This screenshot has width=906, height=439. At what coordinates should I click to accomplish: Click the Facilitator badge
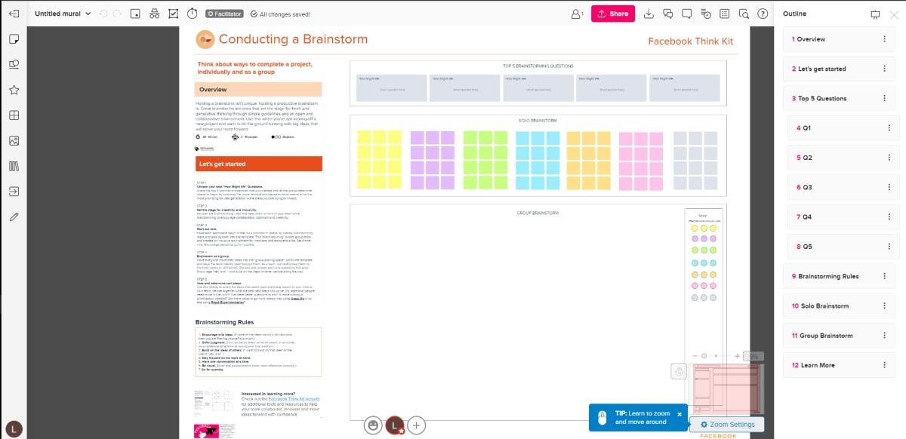(x=225, y=14)
